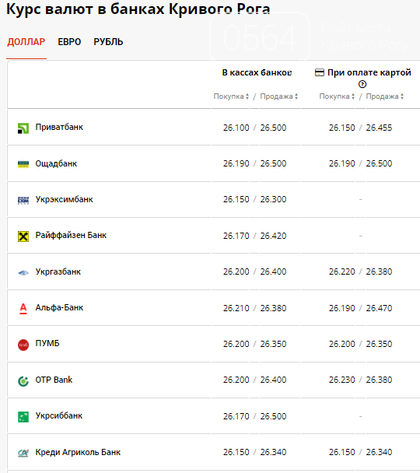Switch to the ЕВРО tab
420x473 pixels.
click(69, 42)
